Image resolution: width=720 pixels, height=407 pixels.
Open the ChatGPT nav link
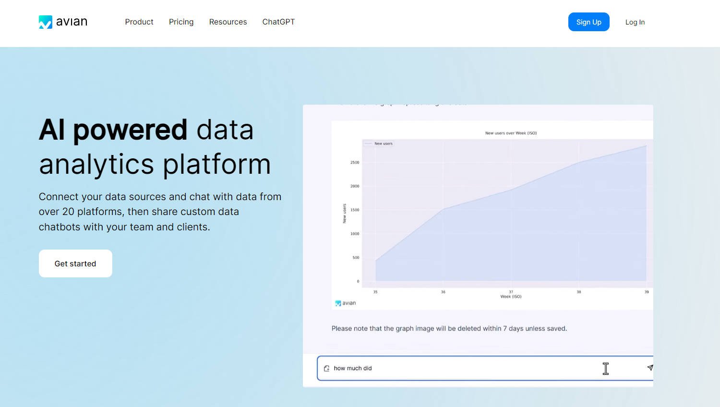point(278,22)
